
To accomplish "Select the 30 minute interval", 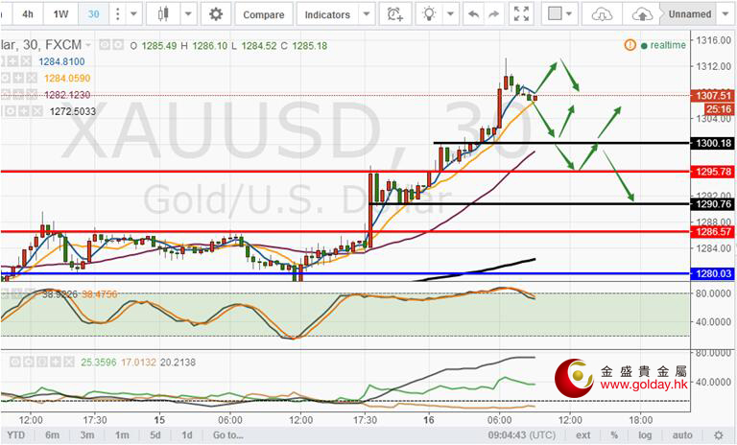I will 93,14.
